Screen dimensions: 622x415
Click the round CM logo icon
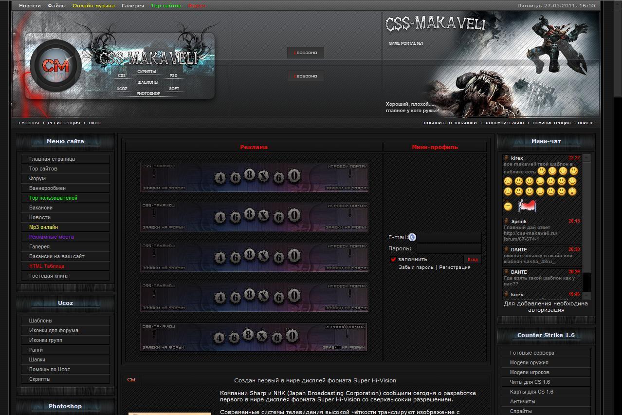[x=55, y=65]
